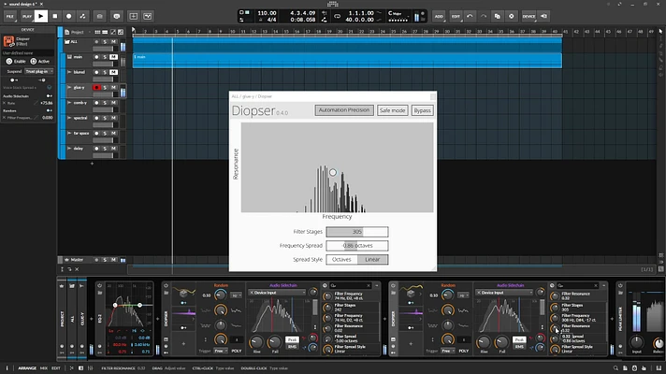The width and height of the screenshot is (666, 374).
Task: Click the add-track plus box icon
Action: pyautogui.click(x=134, y=16)
